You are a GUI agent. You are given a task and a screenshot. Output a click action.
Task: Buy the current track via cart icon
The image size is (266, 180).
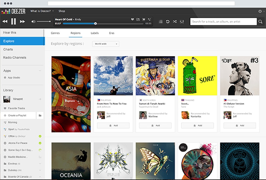pos(144,19)
